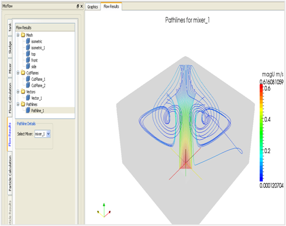Screen dimensions: 286x226
Task: Switch to the Graphics tab
Action: [93, 7]
